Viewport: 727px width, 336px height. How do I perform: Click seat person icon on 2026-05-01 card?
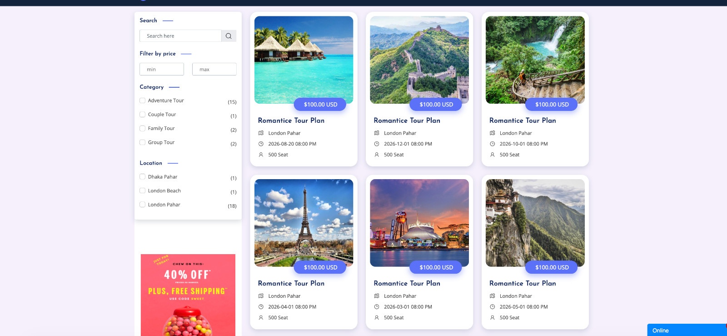pos(493,317)
